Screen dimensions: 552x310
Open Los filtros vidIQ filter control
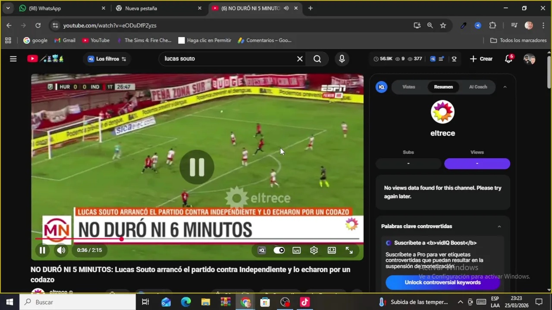[x=107, y=59]
